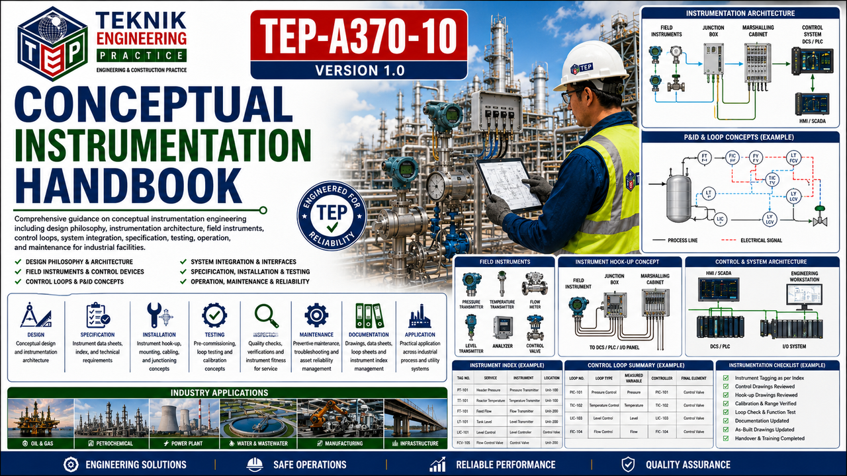Select the Reliable Performance chart icon
Image resolution: width=847 pixels, height=476 pixels.
click(437, 464)
